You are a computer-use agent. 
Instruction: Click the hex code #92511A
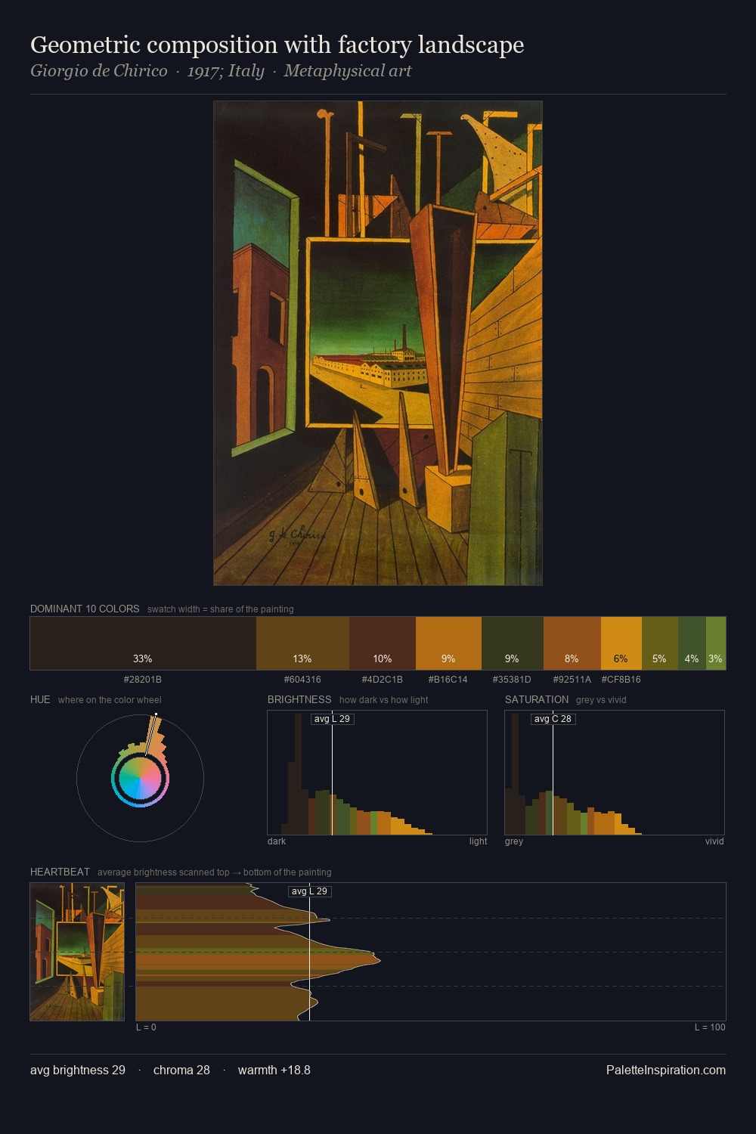coord(572,679)
